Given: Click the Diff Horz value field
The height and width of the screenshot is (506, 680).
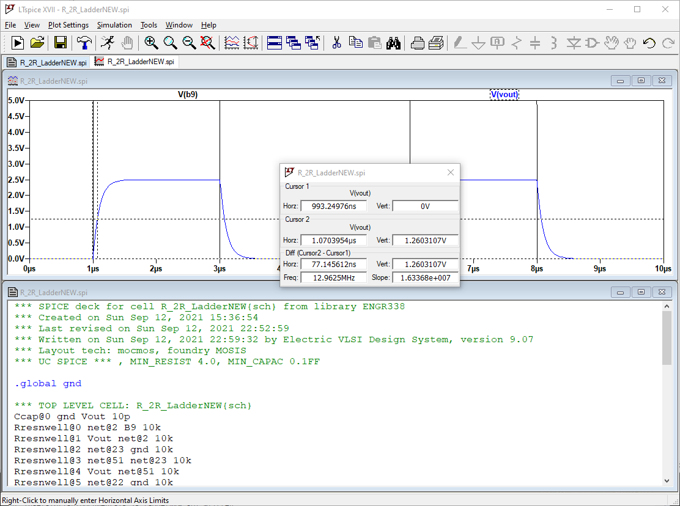Looking at the screenshot, I should click(x=333, y=264).
